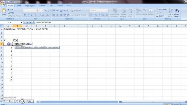Image resolution: width=187 pixels, height=105 pixels.
Task: Click the Borders icon in Font group
Action: tap(37, 15)
